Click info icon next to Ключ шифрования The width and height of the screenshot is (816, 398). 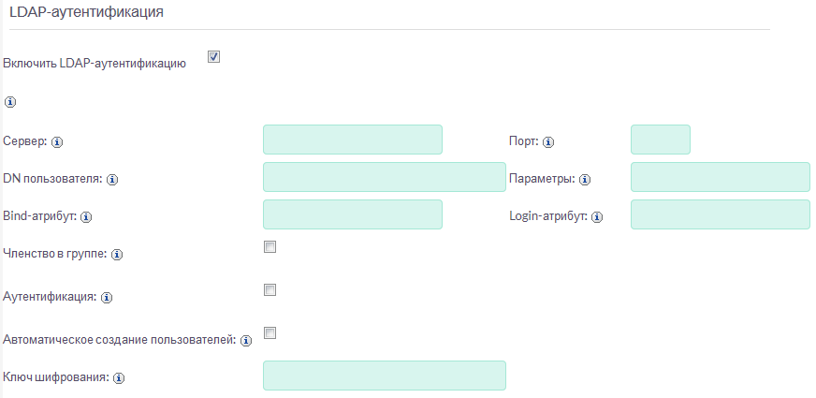(119, 377)
